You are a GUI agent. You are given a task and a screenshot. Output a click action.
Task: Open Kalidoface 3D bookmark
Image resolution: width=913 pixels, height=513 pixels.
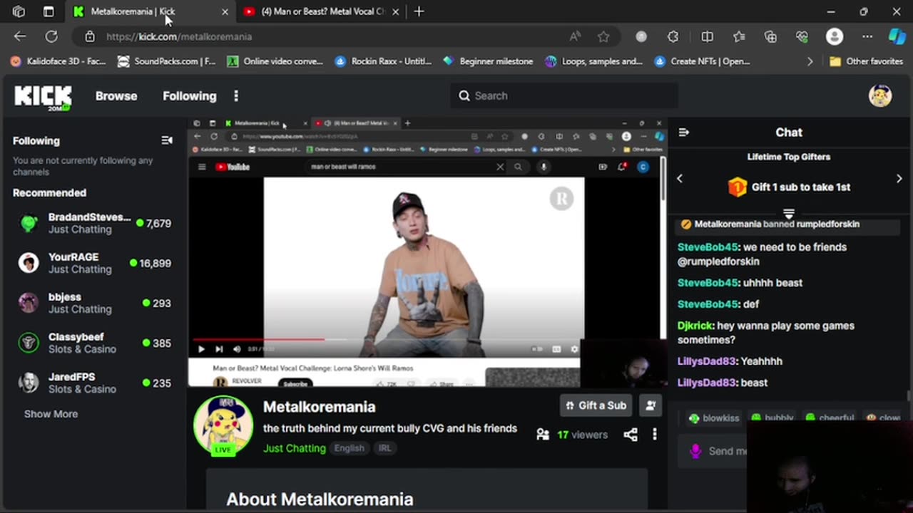coord(58,61)
